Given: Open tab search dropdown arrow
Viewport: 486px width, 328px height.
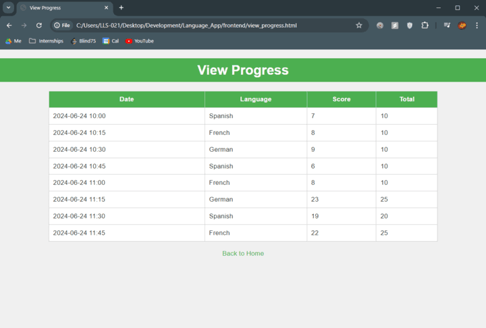Looking at the screenshot, I should pos(8,7).
